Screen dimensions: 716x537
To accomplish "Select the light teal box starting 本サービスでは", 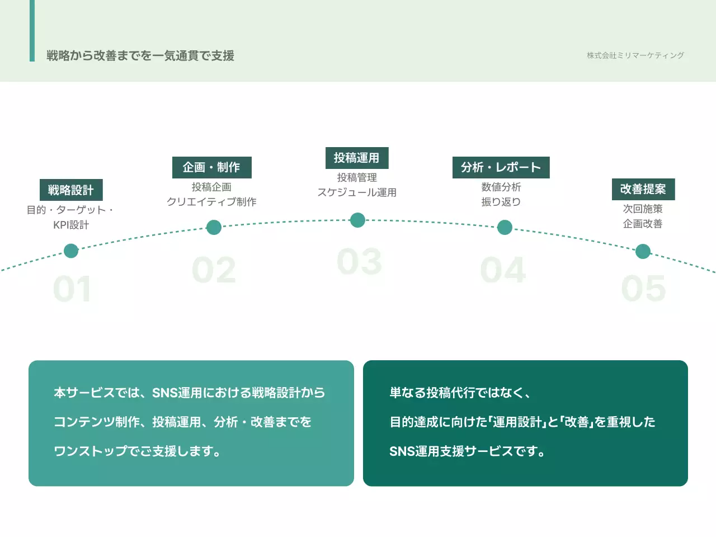I will tap(191, 423).
